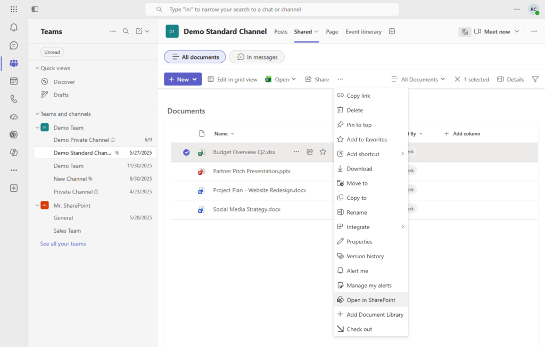Open the Details pane button
Viewport: 545px width, 347px height.
pyautogui.click(x=510, y=79)
